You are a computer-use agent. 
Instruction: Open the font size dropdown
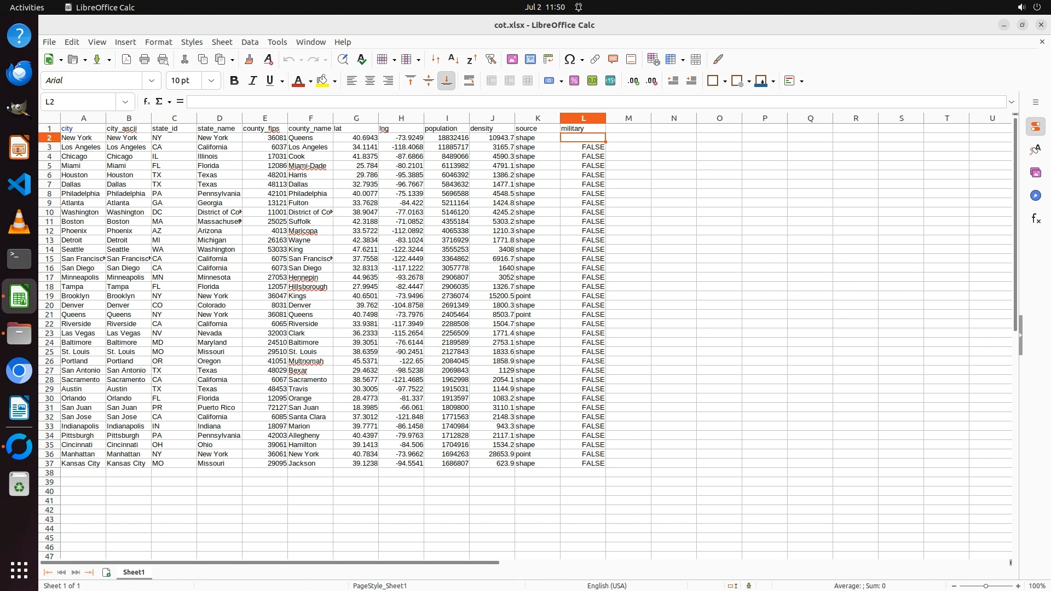(x=211, y=80)
